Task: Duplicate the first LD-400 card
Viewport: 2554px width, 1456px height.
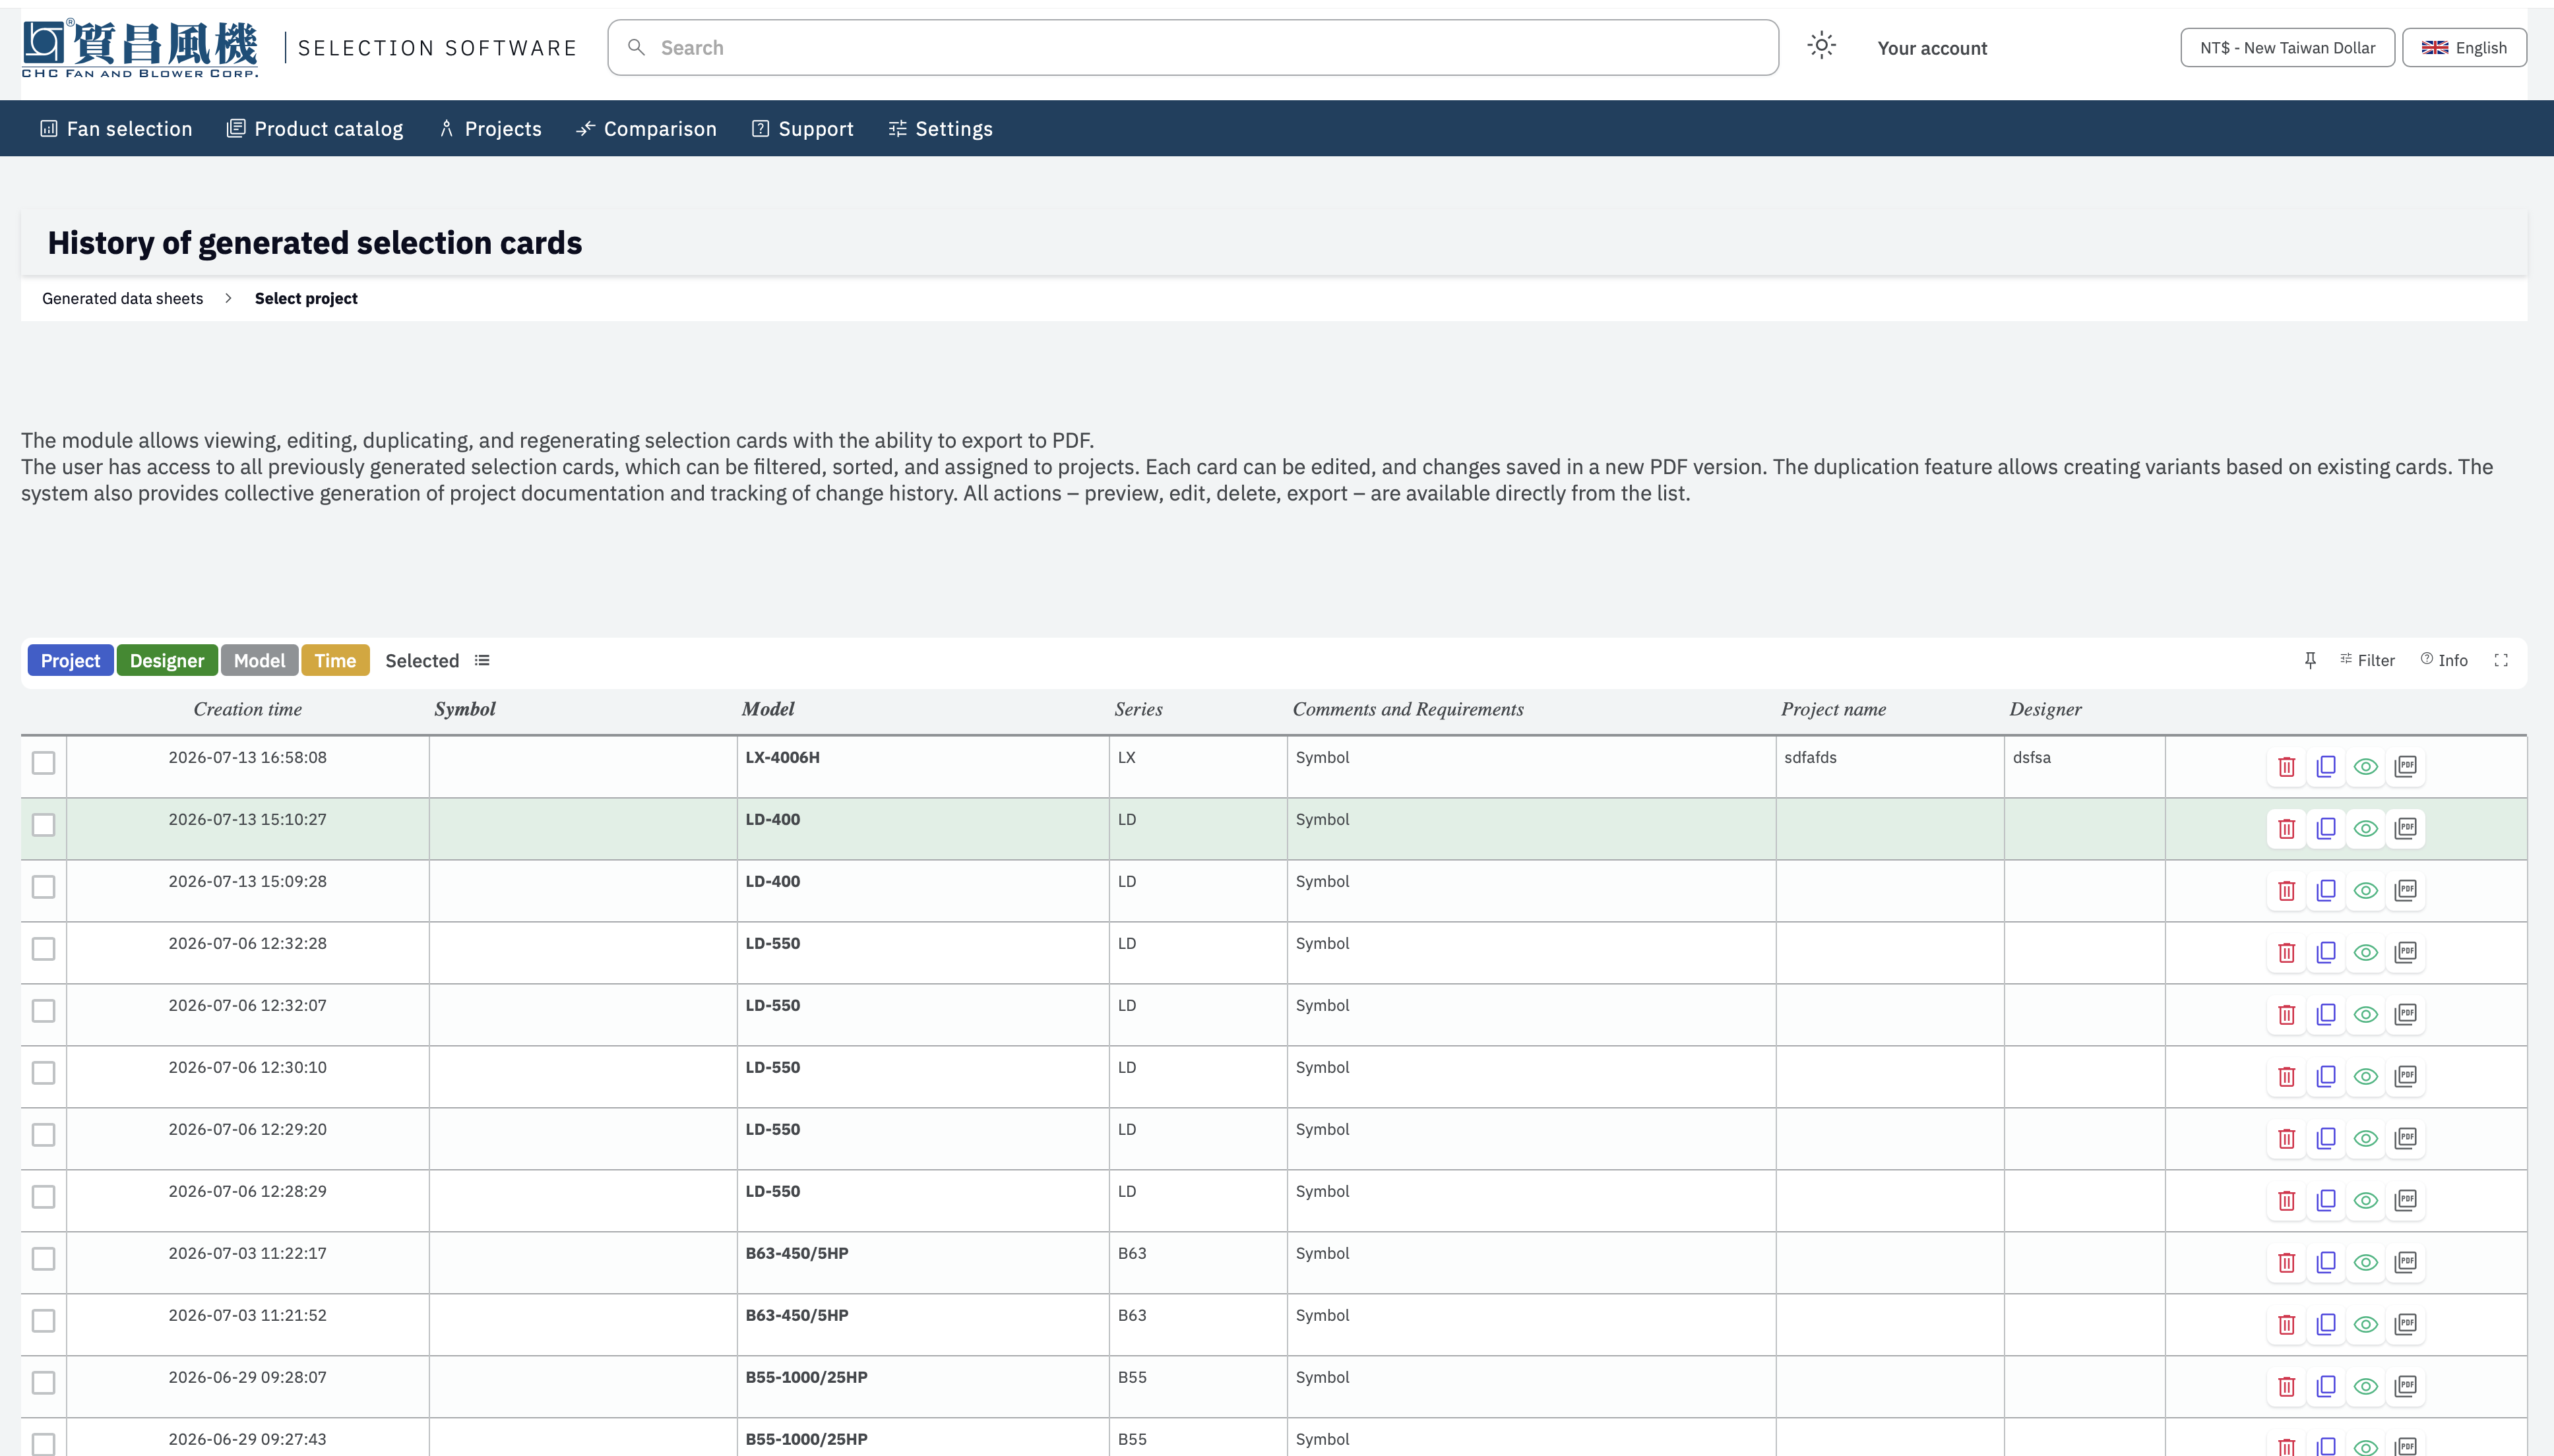Action: (x=2326, y=829)
